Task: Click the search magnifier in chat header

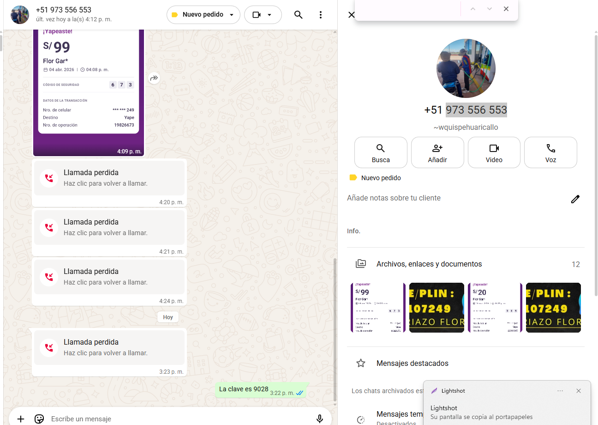Action: click(299, 15)
